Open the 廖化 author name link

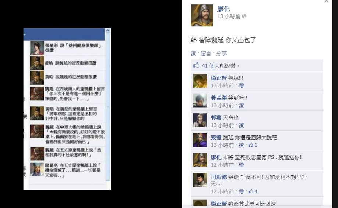224,9
